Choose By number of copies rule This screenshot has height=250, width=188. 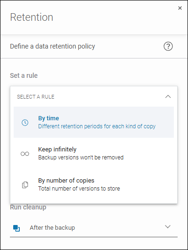(94, 184)
